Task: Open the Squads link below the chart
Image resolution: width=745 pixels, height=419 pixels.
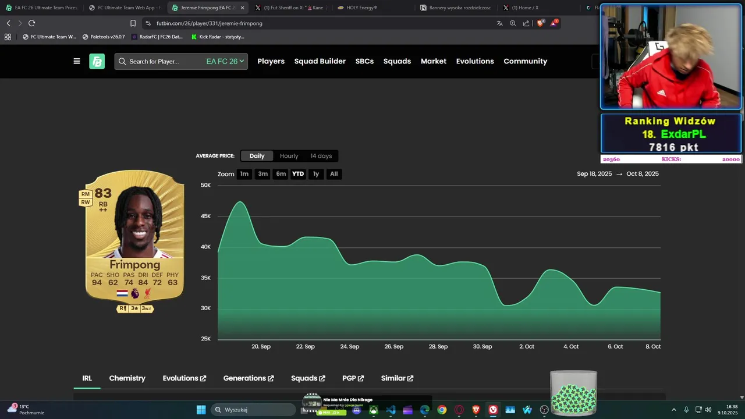Action: (x=308, y=378)
